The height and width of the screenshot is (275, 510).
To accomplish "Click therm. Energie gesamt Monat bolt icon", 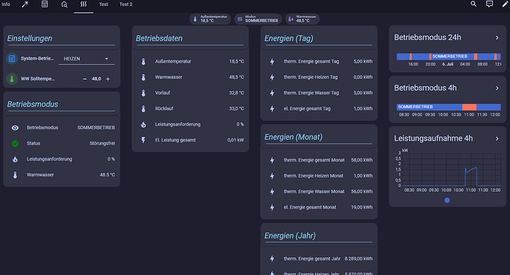I will [272, 160].
